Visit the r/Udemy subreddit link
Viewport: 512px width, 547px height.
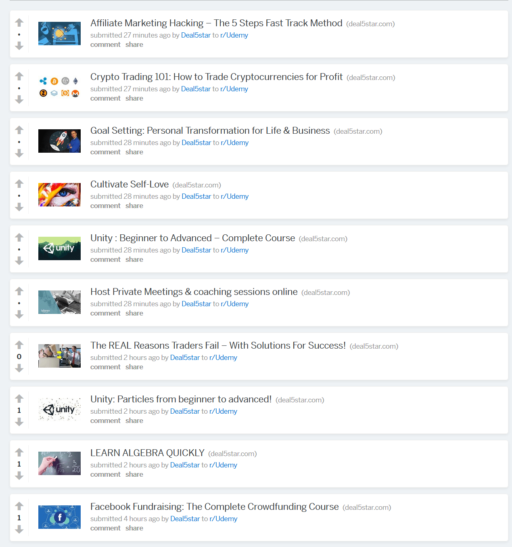[234, 35]
